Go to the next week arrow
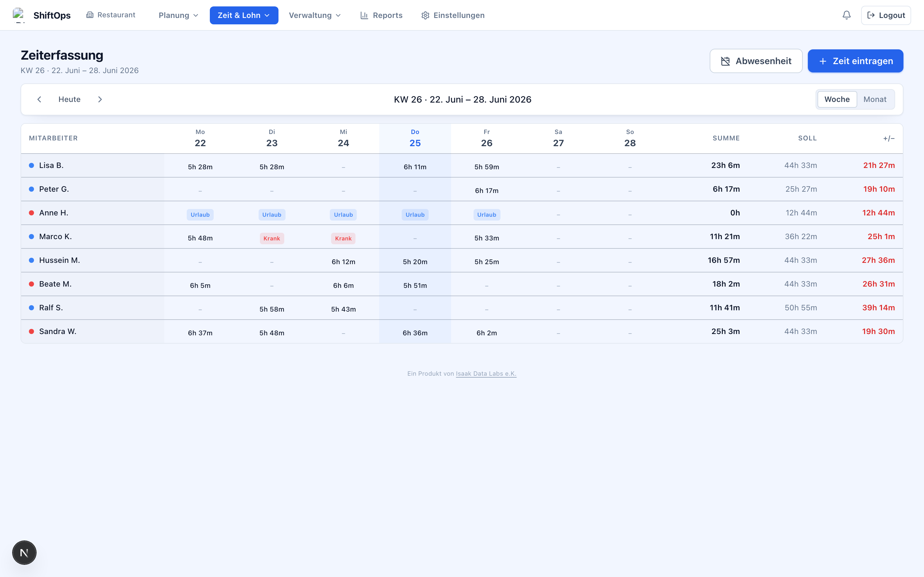This screenshot has width=924, height=577. [100, 99]
